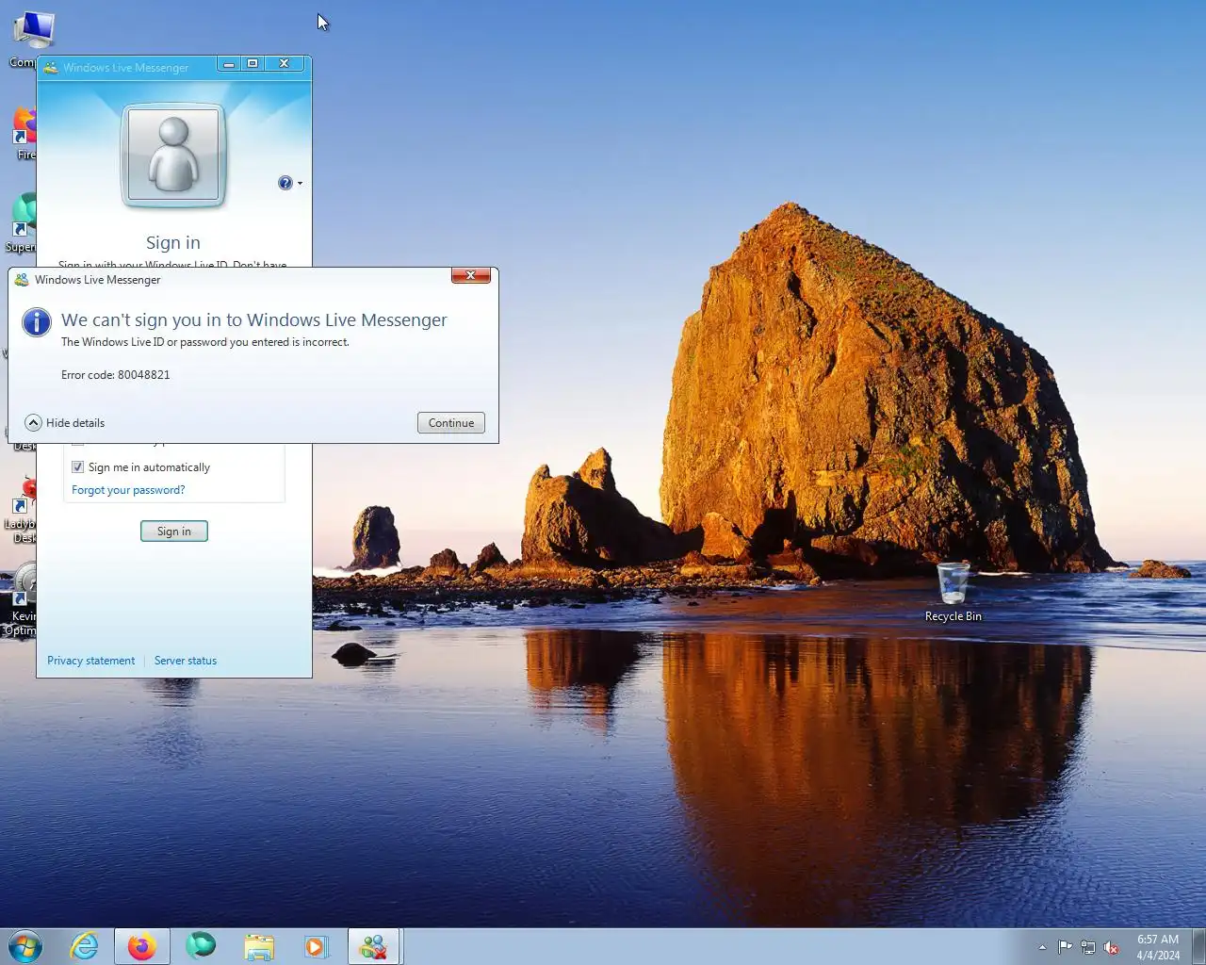Show hidden system tray icons
This screenshot has height=965, width=1206.
coord(1042,947)
